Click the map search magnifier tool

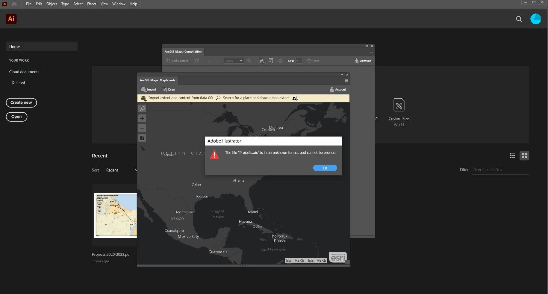[142, 108]
